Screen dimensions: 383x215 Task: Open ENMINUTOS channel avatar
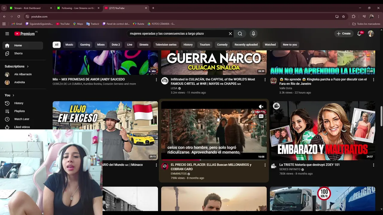(x=165, y=166)
